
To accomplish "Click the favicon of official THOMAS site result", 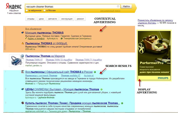I will tap(23, 72).
